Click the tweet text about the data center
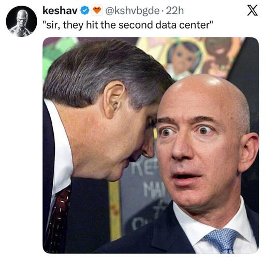This screenshot has height=257, width=265. pyautogui.click(x=128, y=25)
